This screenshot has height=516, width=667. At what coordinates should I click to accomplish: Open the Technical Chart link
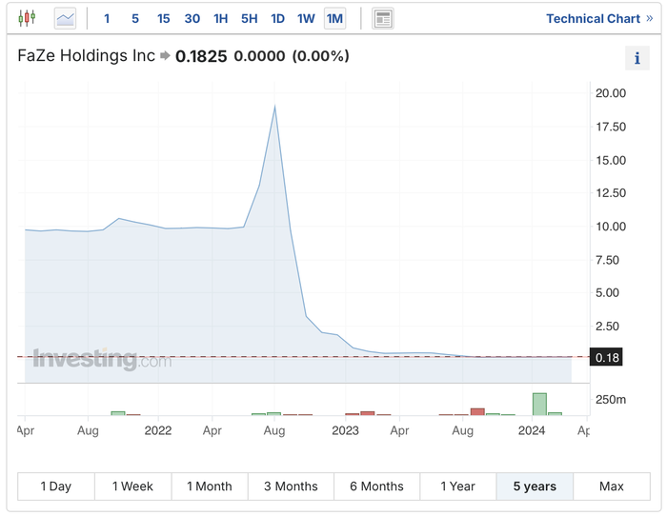(x=599, y=19)
